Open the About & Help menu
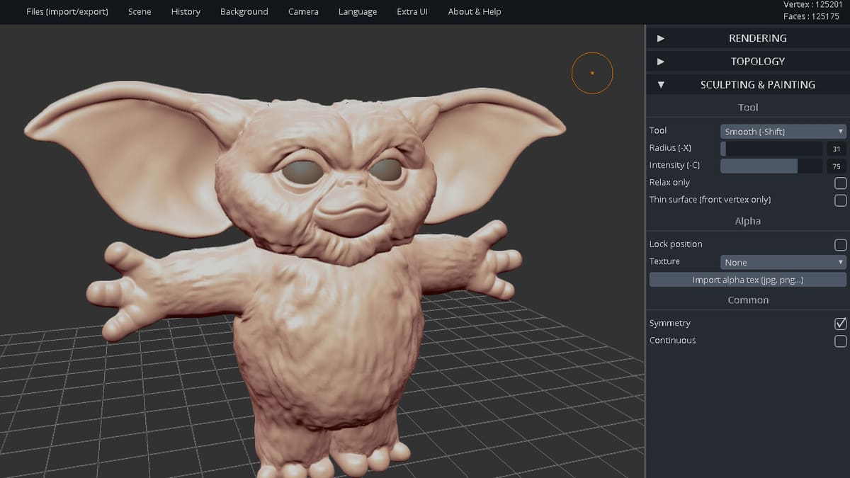 (475, 11)
